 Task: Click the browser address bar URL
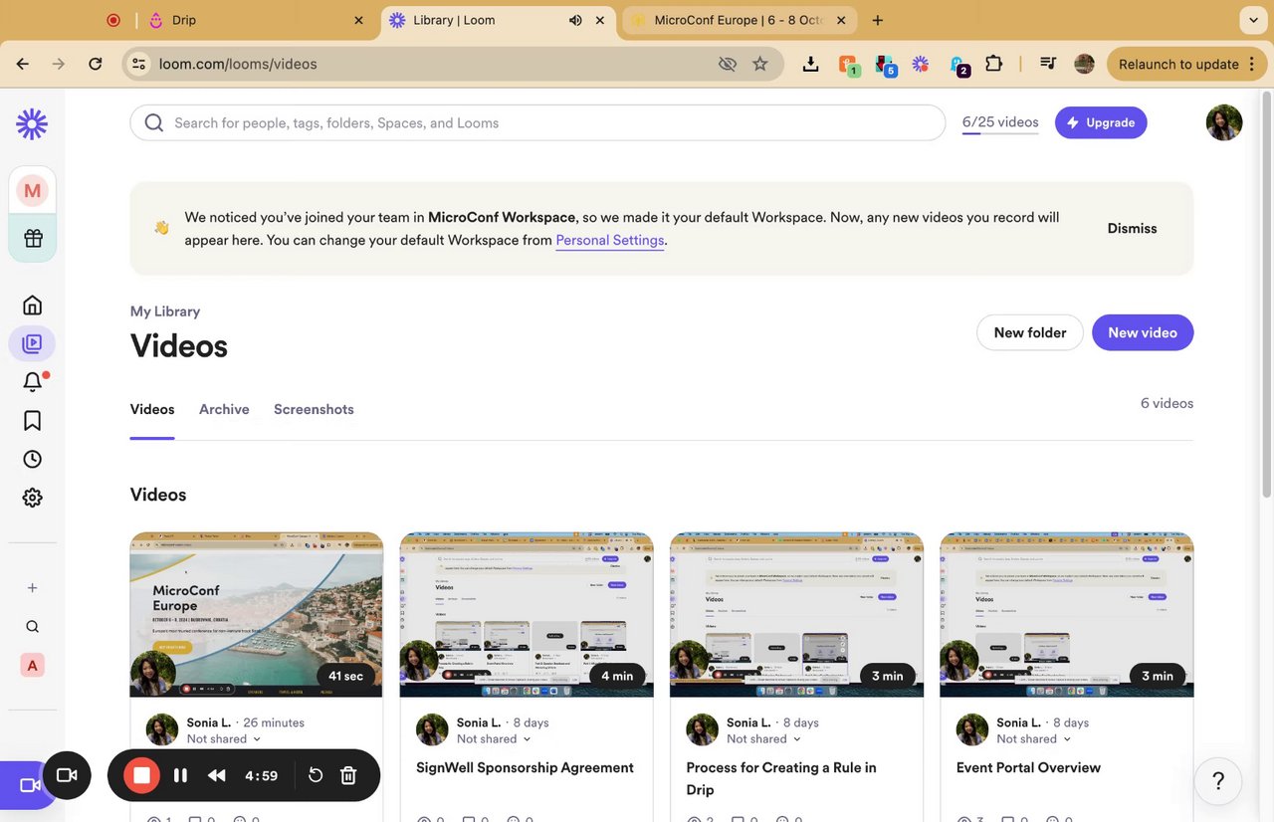point(238,64)
